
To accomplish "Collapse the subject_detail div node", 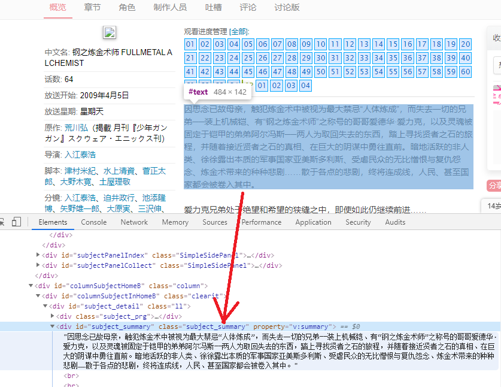I will point(45,306).
